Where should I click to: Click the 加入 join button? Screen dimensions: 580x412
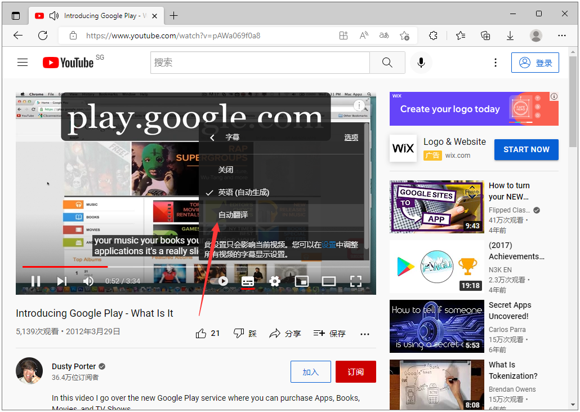pos(311,371)
